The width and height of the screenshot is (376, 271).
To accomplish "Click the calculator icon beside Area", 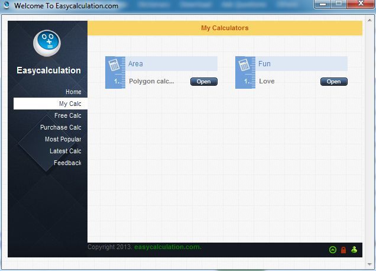I will (114, 65).
